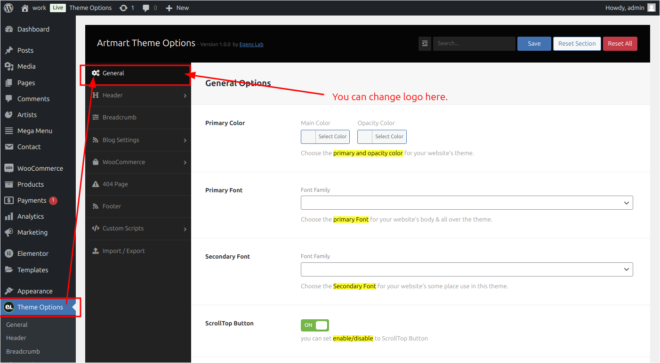660x363 pixels.
Task: Click the Reset All button
Action: (620, 44)
